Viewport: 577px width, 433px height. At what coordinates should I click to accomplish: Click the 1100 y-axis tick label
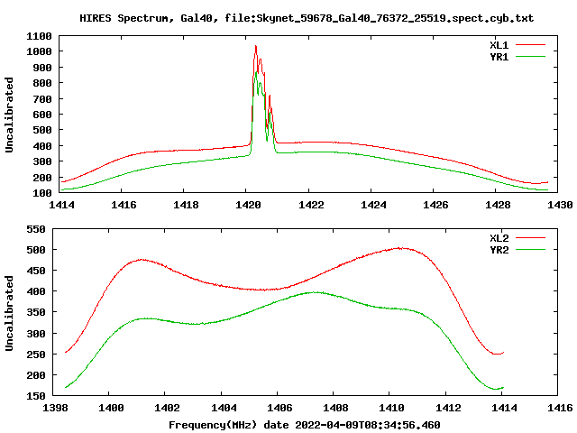pyautogui.click(x=39, y=36)
